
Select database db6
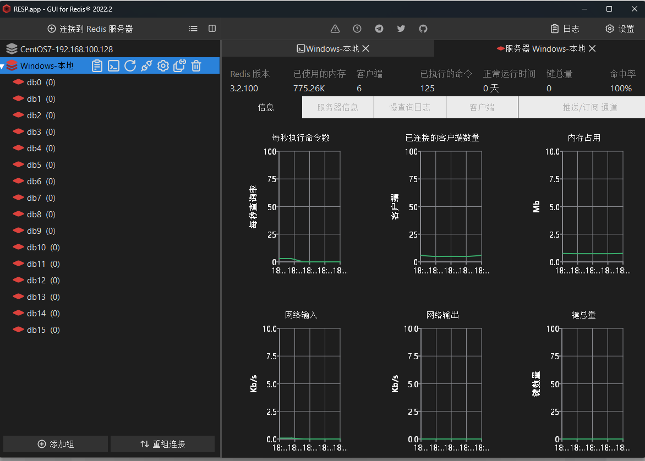pyautogui.click(x=34, y=182)
